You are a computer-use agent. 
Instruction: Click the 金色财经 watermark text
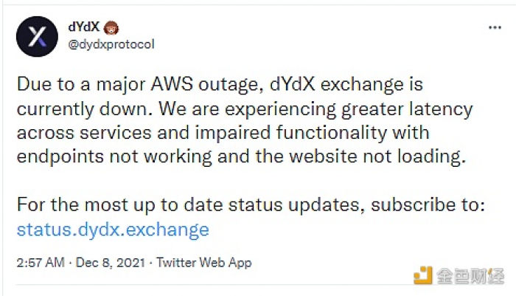470,276
